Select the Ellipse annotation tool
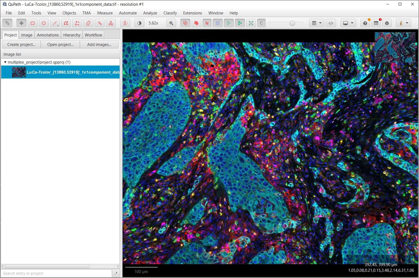The height and width of the screenshot is (278, 419). pos(44,23)
